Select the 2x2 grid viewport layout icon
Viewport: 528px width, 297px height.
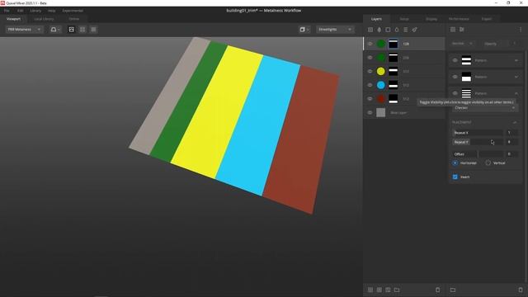point(82,30)
